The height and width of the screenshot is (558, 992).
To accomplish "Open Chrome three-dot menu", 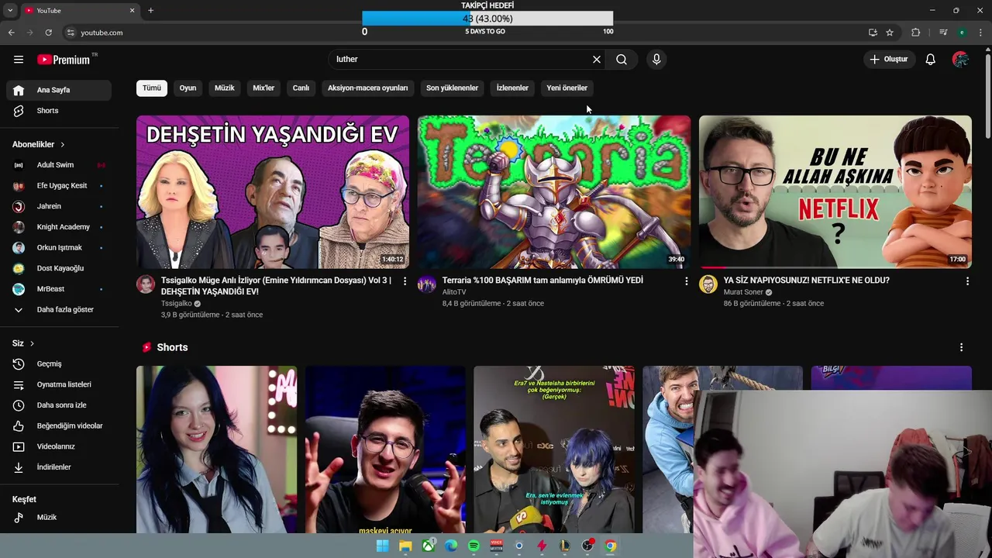I will [x=980, y=33].
